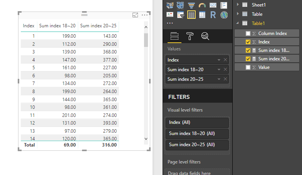
Task: Sort by Sum index 20~25 column header
Action: point(98,26)
